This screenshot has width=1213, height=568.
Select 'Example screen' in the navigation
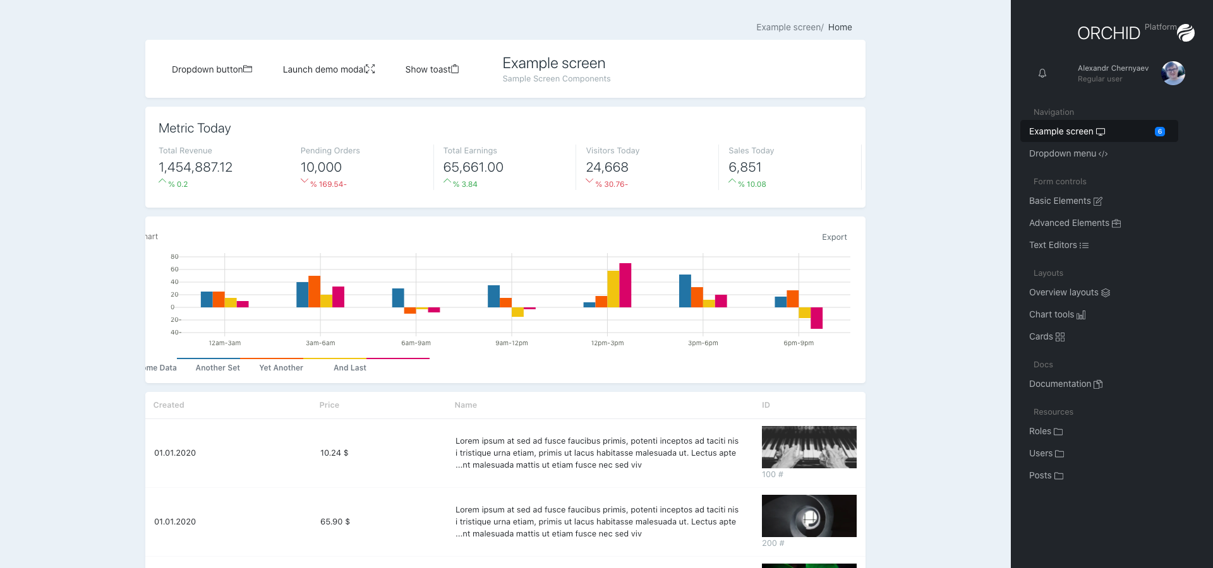1062,131
